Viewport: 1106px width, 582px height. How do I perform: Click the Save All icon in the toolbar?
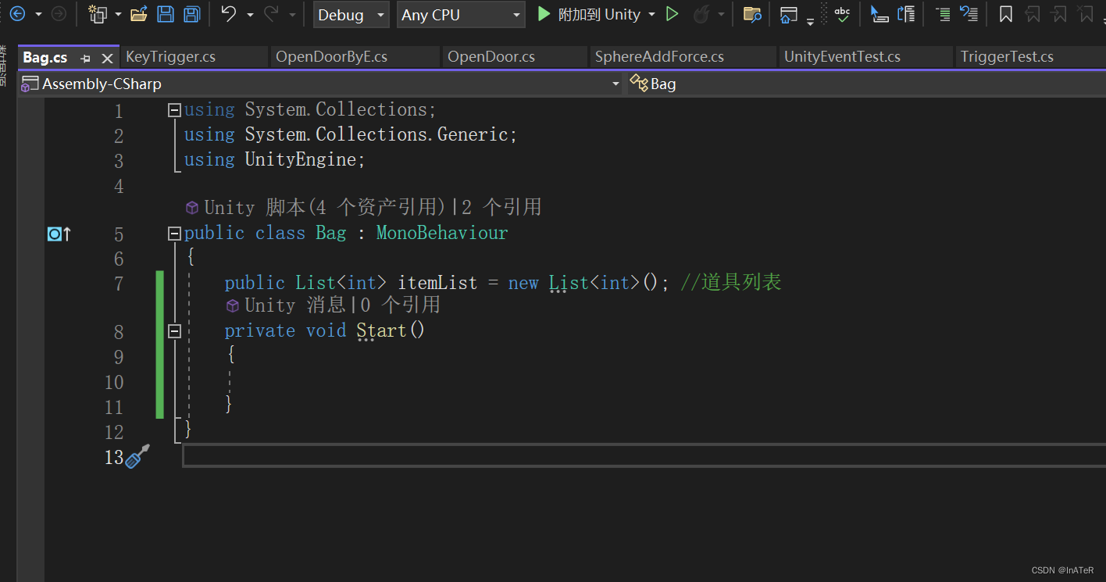pyautogui.click(x=193, y=13)
